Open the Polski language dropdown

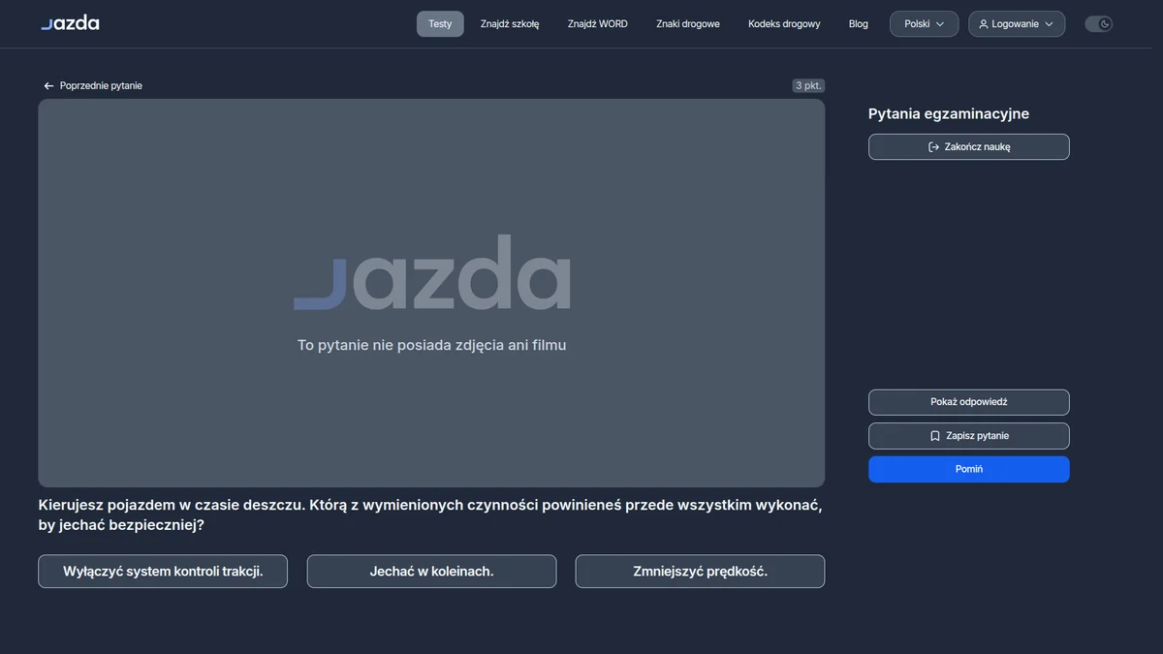[925, 24]
